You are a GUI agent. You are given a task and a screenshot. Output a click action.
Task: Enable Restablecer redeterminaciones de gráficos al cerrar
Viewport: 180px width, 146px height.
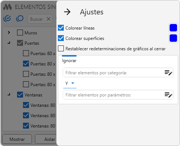61,48
